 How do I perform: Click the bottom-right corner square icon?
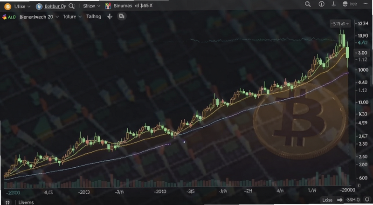(366, 199)
